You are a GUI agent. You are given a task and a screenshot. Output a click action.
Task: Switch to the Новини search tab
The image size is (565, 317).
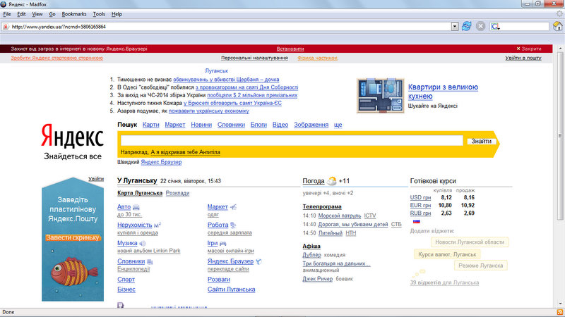click(201, 125)
